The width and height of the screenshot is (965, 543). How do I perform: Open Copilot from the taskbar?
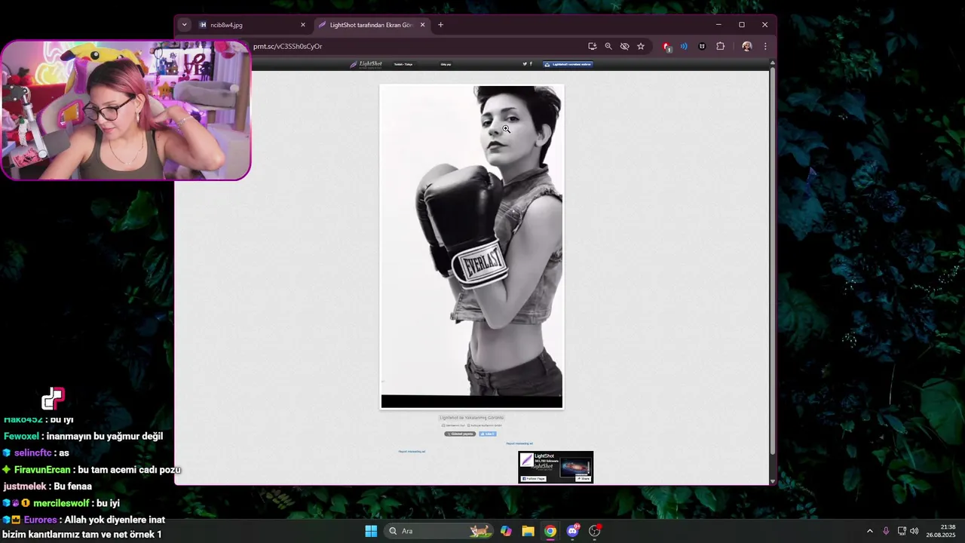click(506, 531)
